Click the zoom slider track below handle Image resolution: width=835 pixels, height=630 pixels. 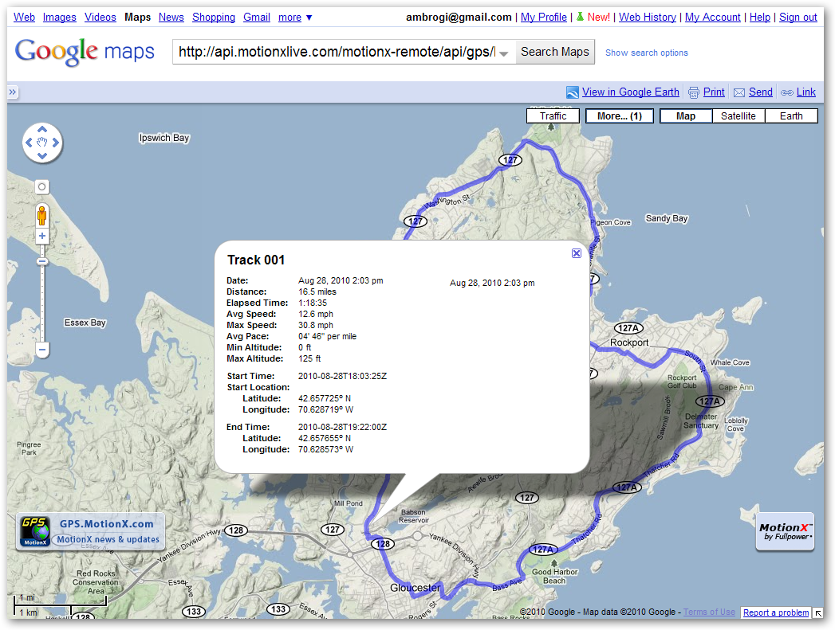pyautogui.click(x=42, y=303)
